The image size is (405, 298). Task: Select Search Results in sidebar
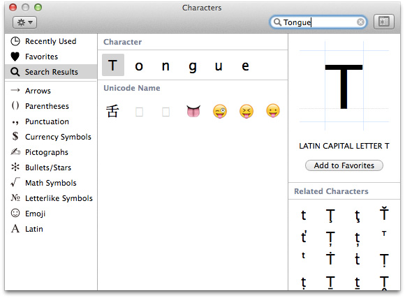(x=50, y=72)
